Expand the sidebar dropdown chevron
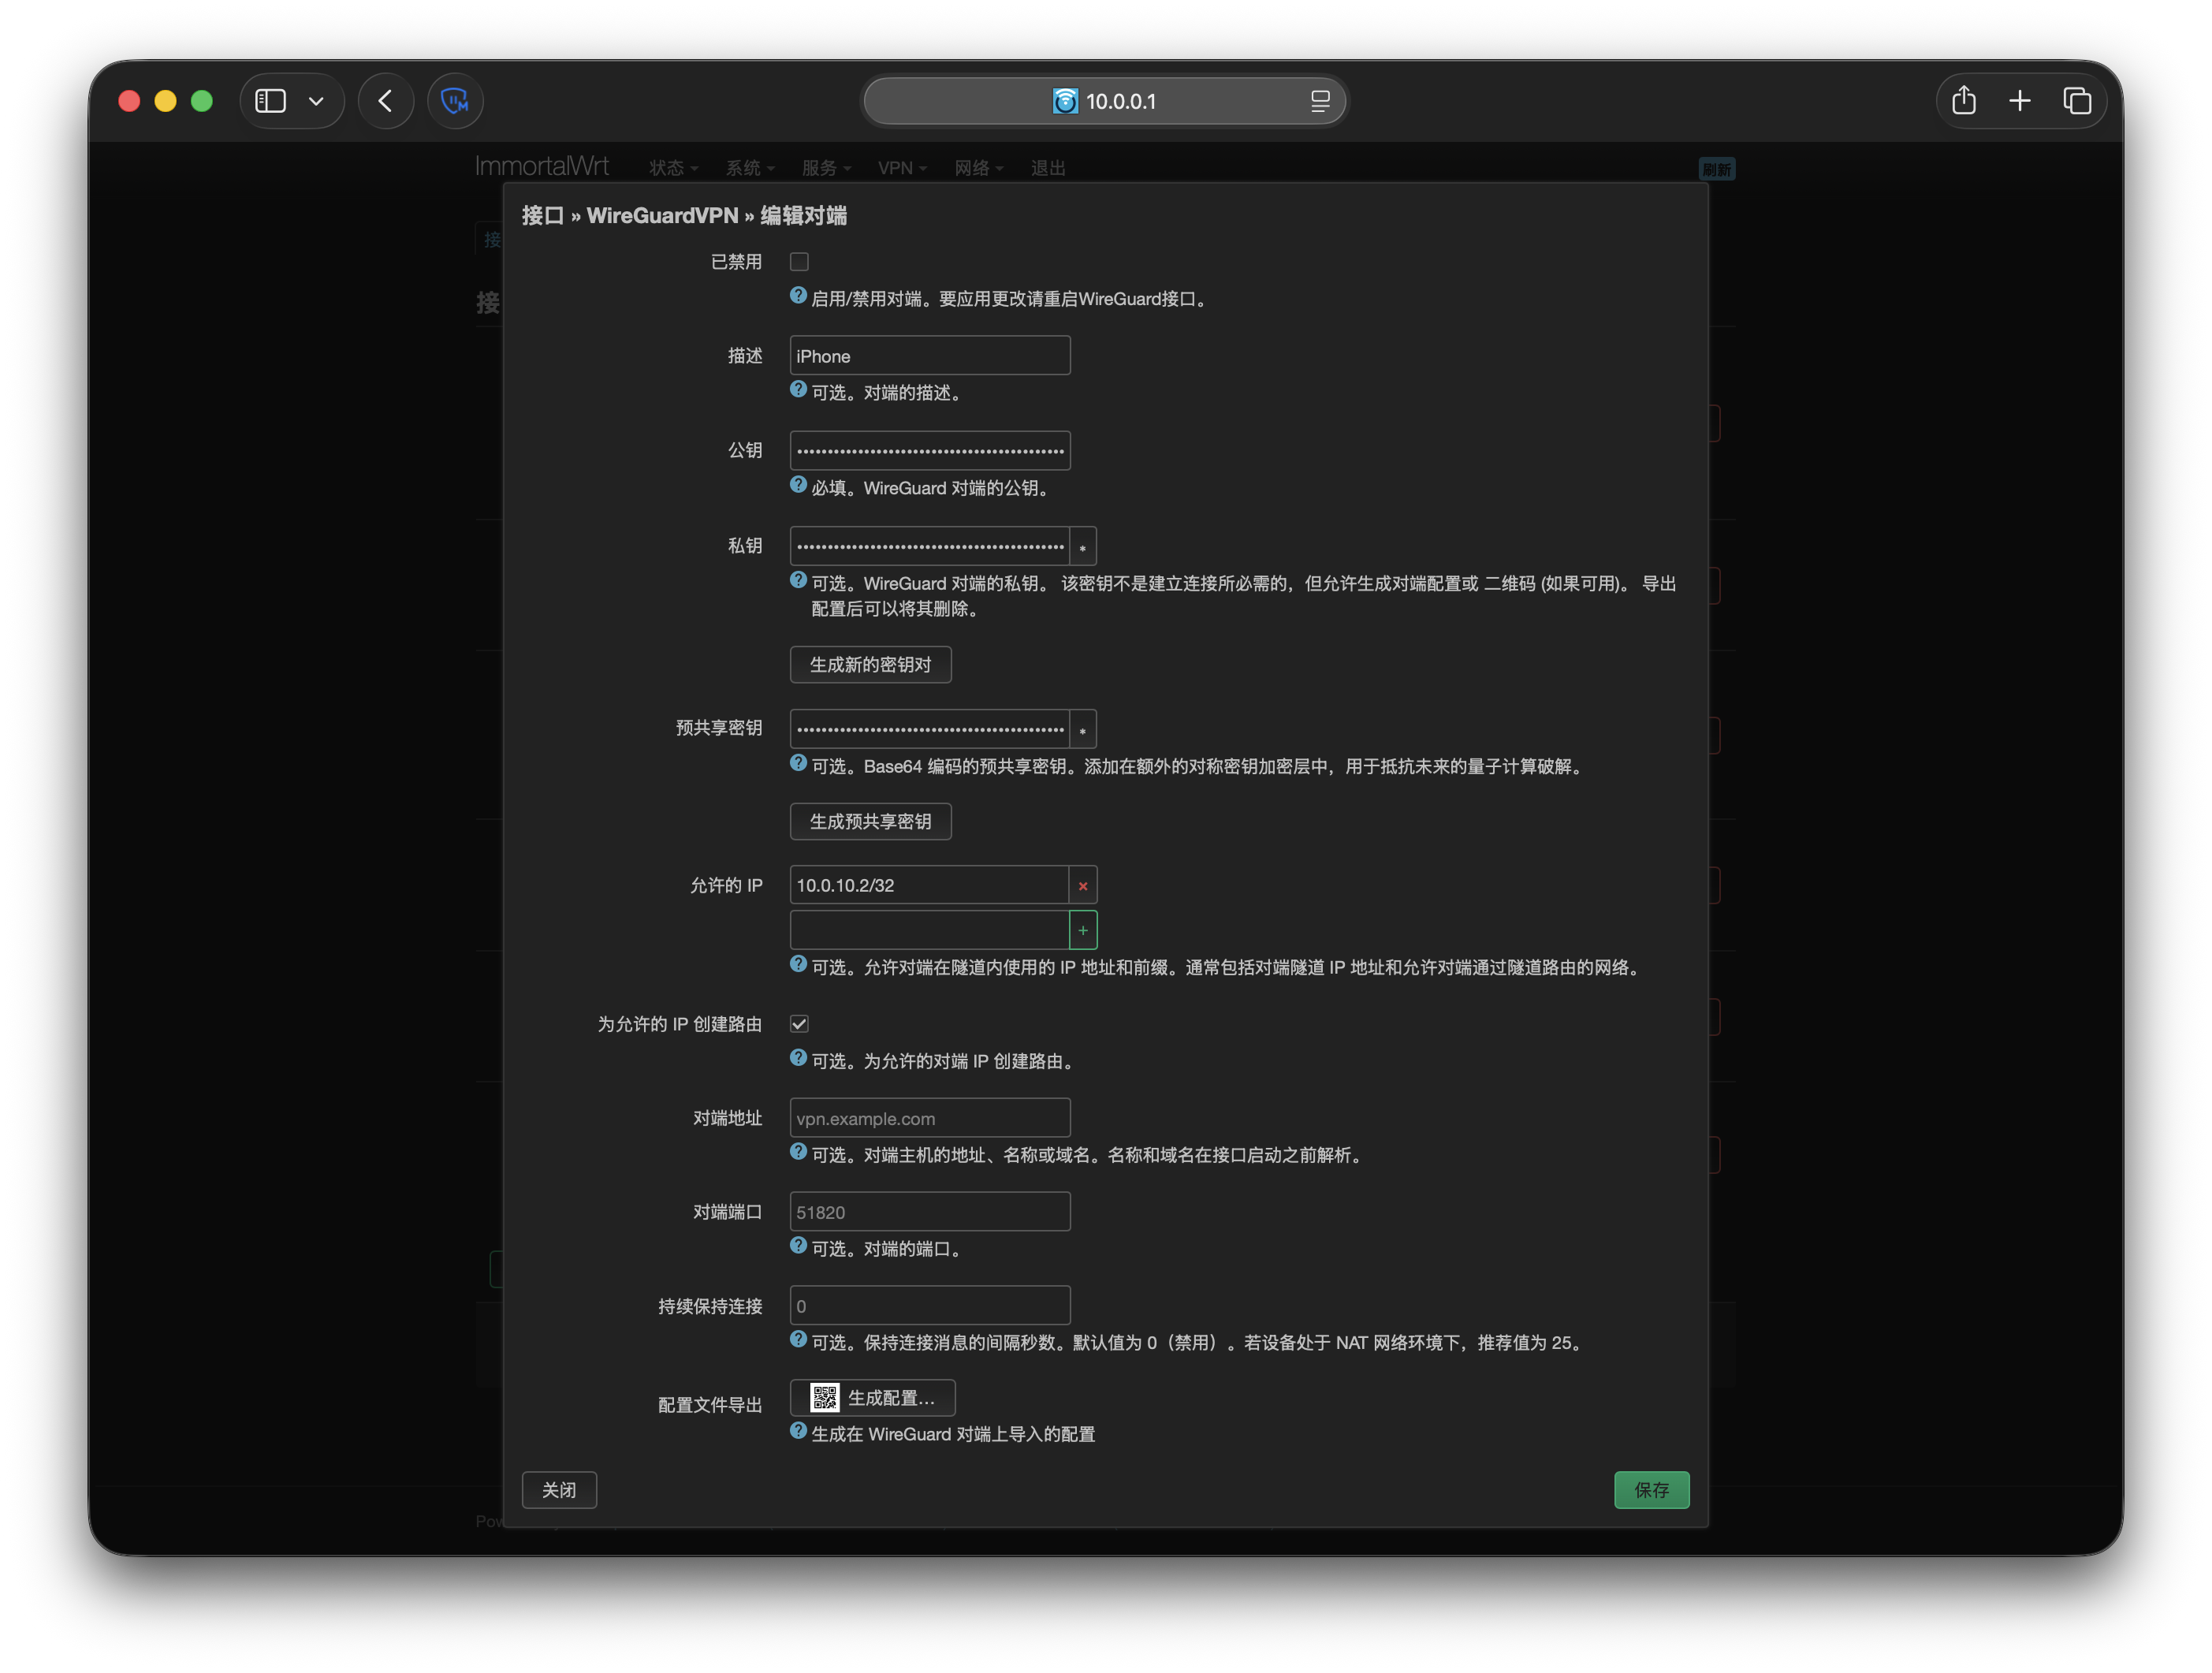The width and height of the screenshot is (2212, 1673). coord(316,101)
